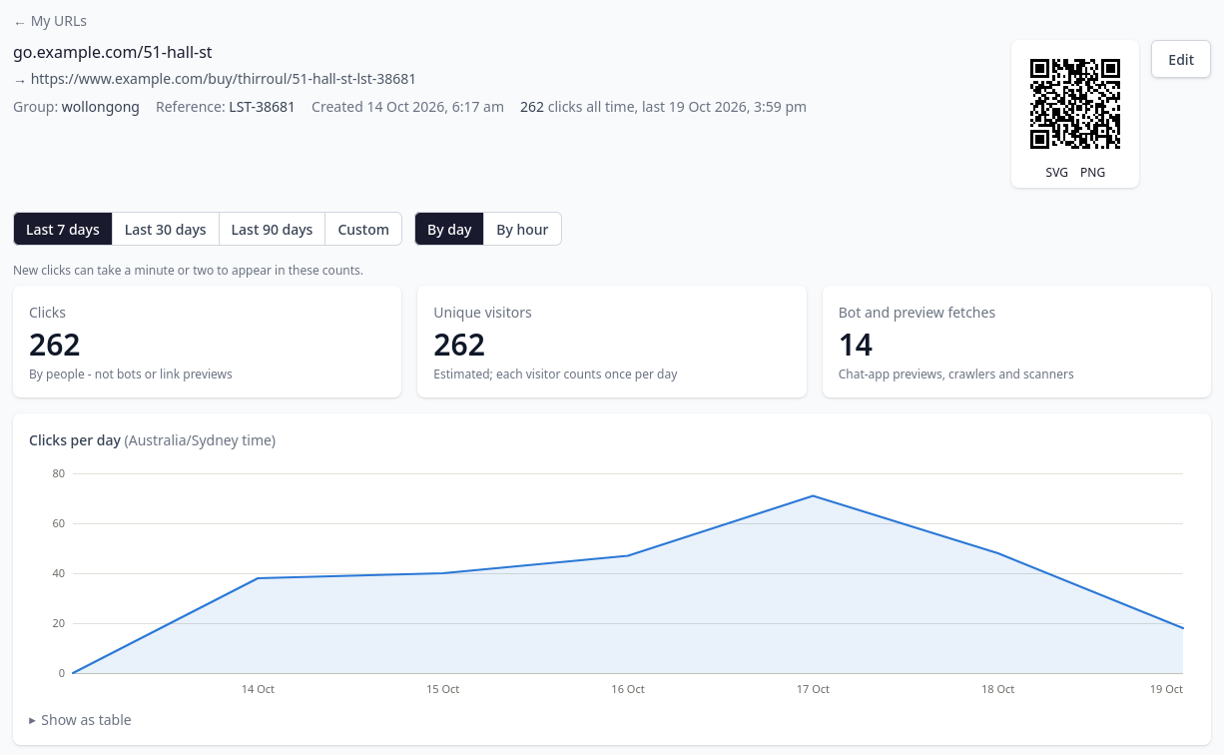Download the QR code as SVG
This screenshot has width=1224, height=755.
[1056, 172]
